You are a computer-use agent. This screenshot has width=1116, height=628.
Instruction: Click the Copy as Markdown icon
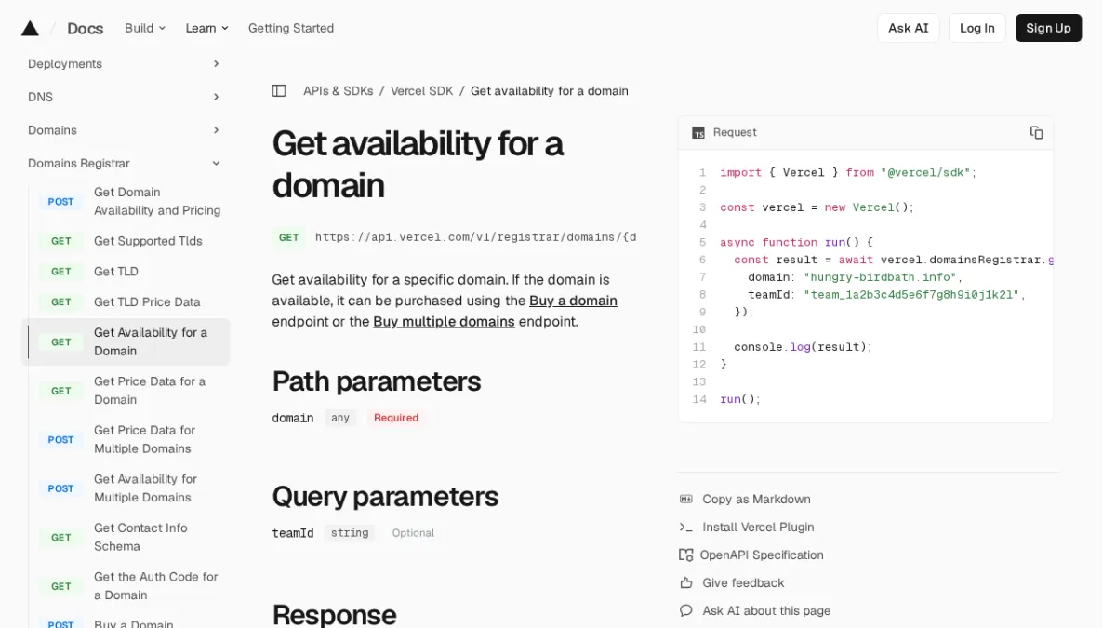click(x=686, y=500)
